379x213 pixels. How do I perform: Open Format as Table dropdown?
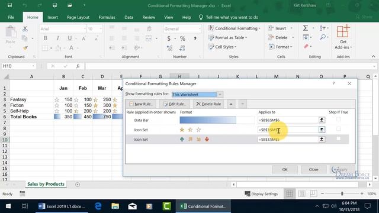(x=227, y=38)
